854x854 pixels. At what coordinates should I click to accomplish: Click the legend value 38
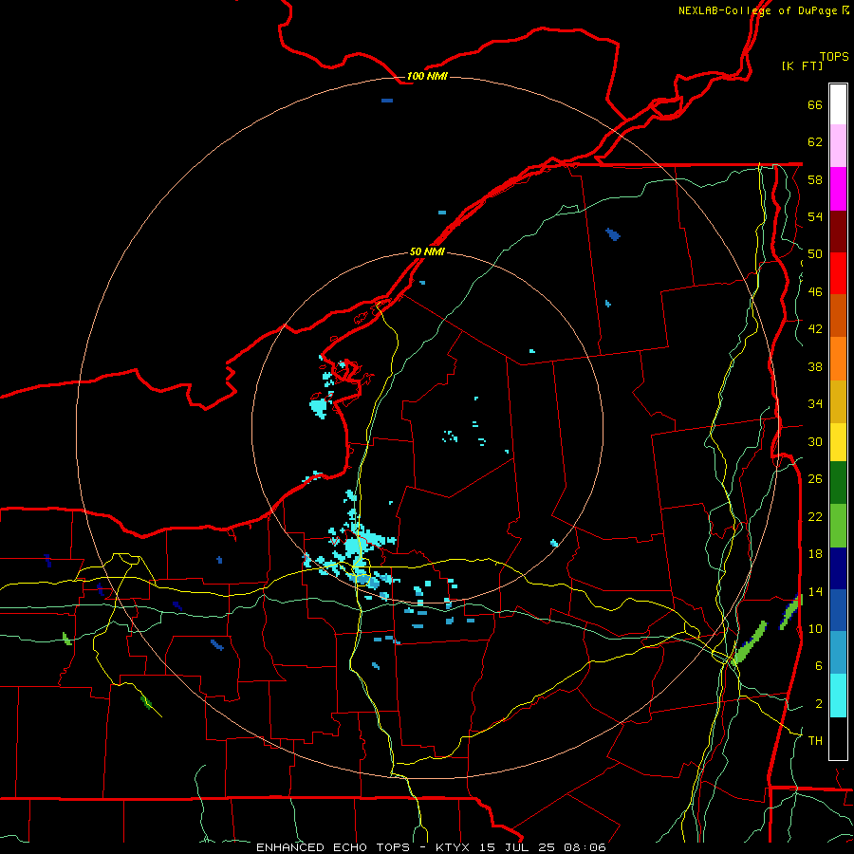point(815,366)
